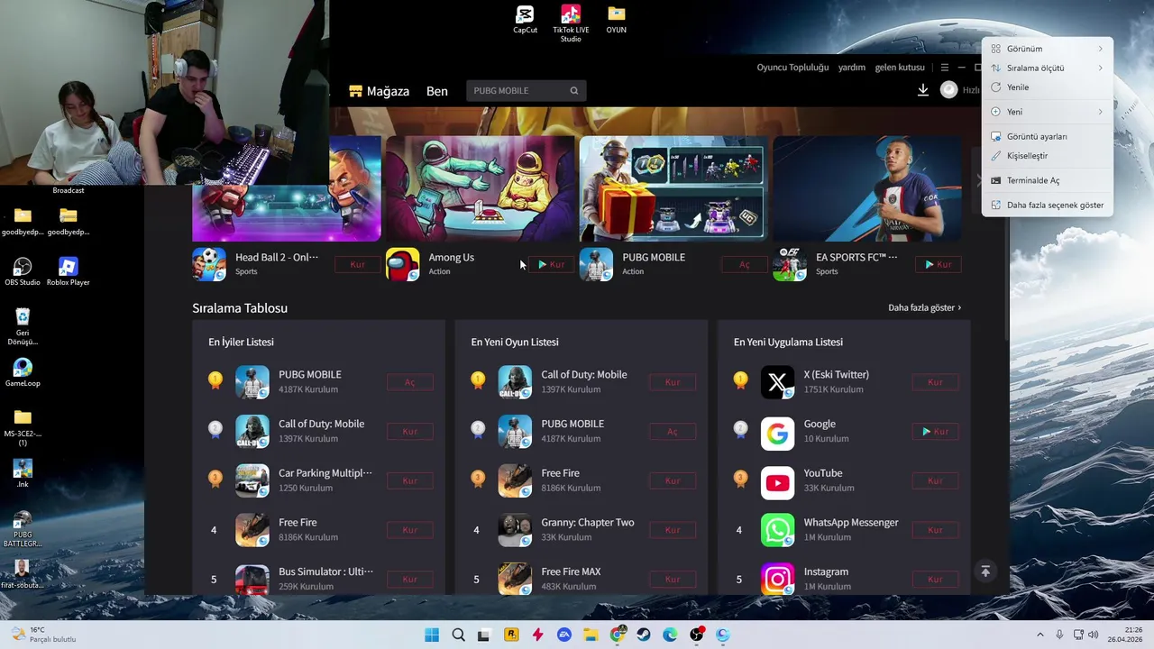Click the Instagram app icon in list

click(777, 579)
